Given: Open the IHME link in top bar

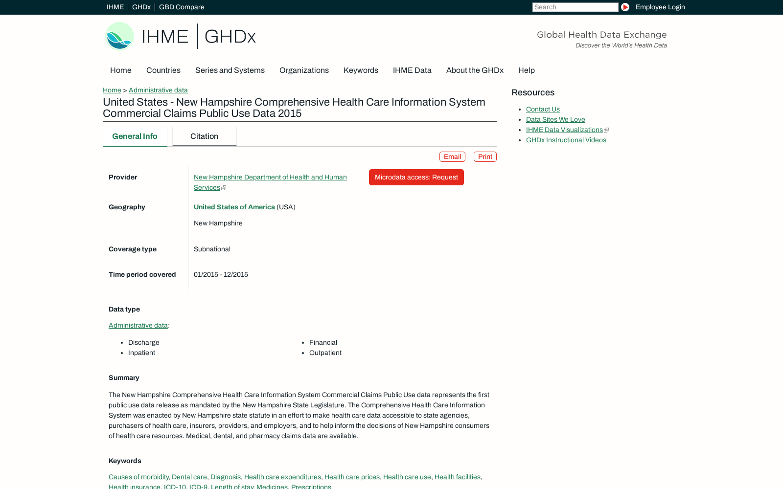Looking at the screenshot, I should (115, 7).
